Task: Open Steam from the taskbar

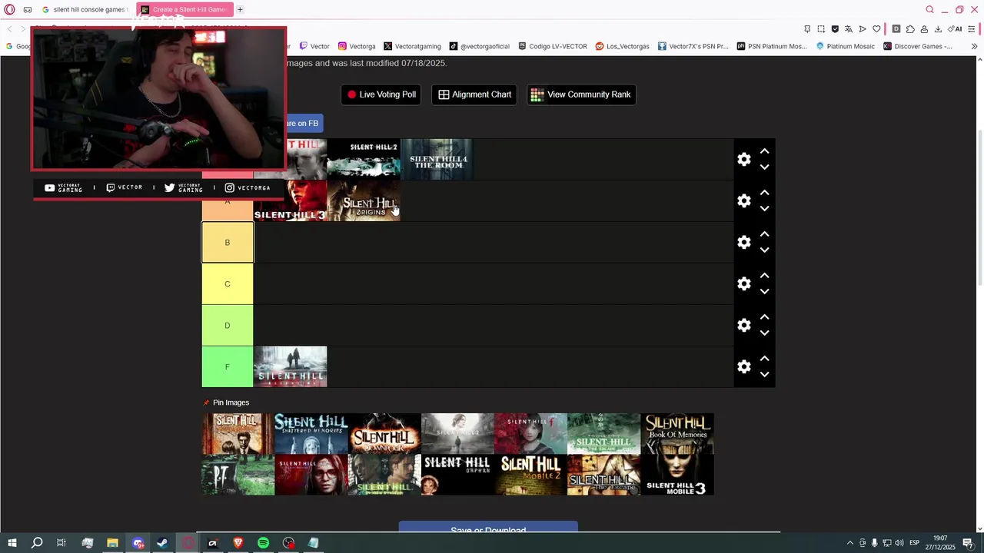Action: point(162,543)
